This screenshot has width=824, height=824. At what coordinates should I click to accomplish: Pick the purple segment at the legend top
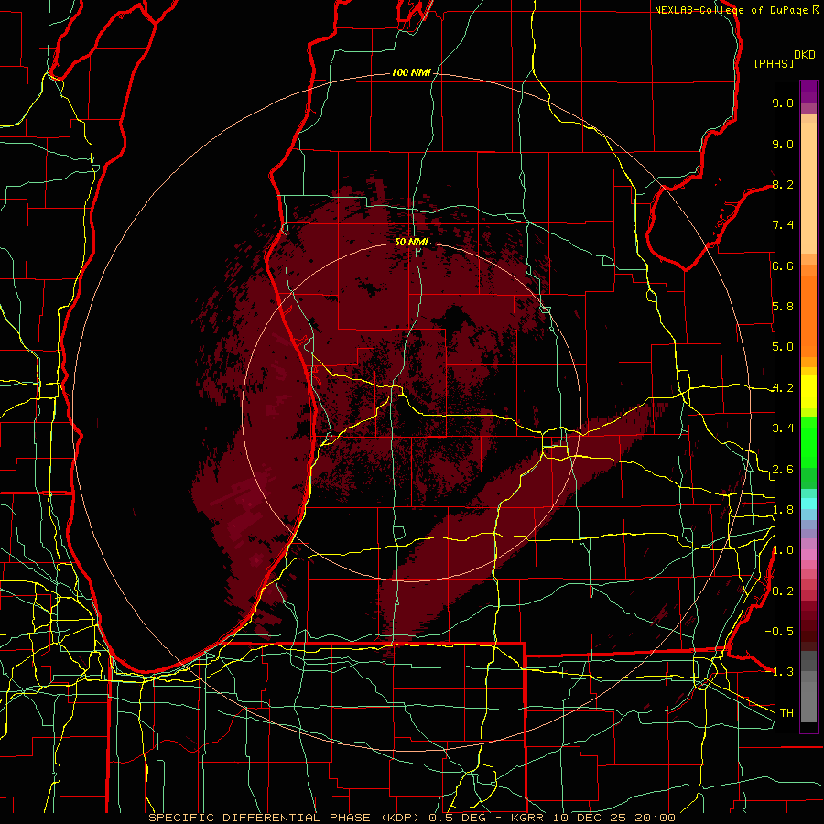(x=808, y=92)
